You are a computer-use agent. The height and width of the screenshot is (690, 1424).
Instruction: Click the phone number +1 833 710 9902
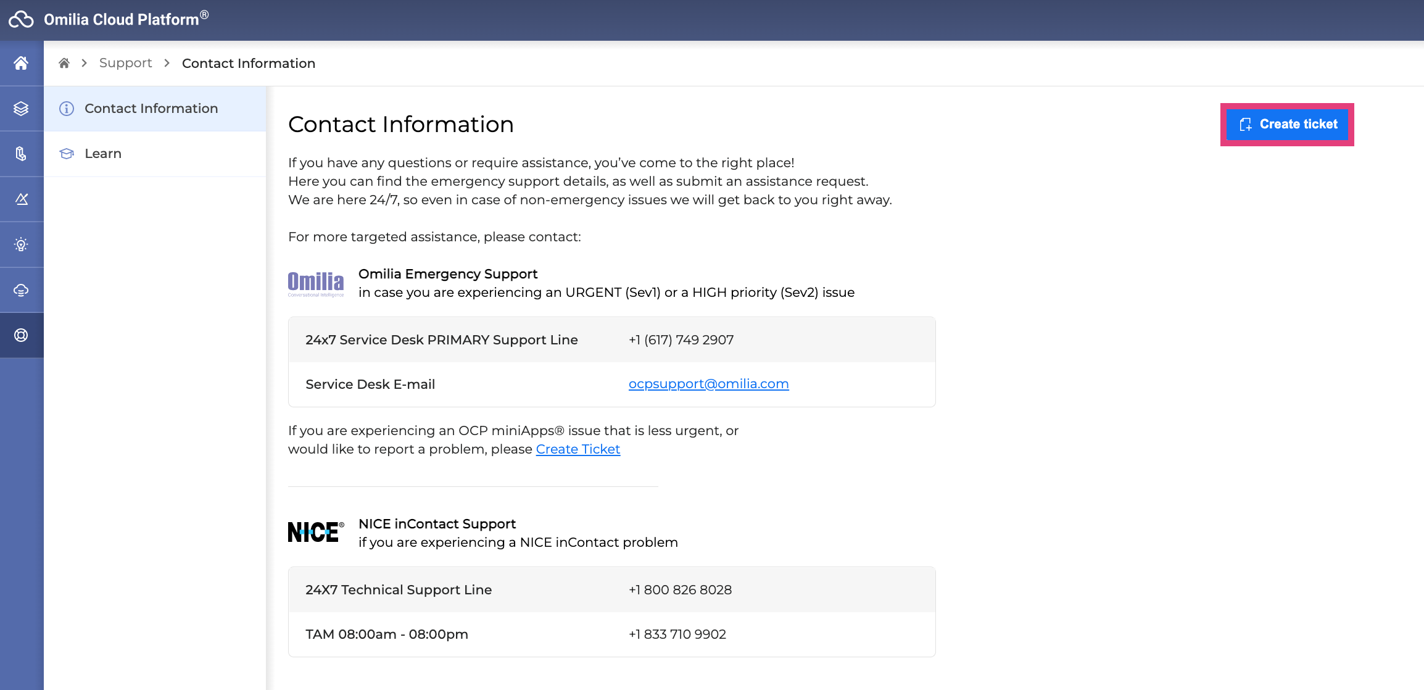pos(677,634)
